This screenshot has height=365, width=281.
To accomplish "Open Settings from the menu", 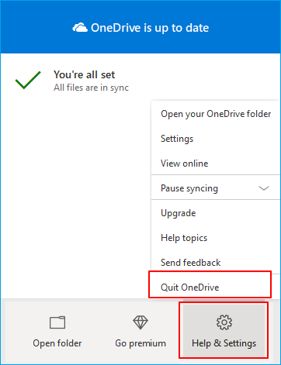I will pyautogui.click(x=216, y=139).
